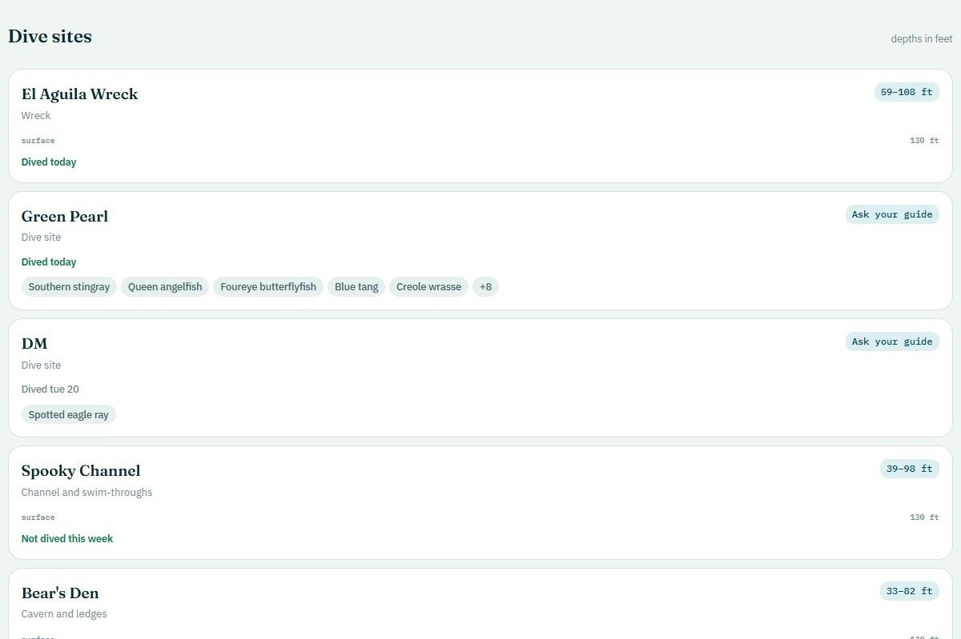Click the depths in feet note
This screenshot has height=639, width=961.
(922, 38)
